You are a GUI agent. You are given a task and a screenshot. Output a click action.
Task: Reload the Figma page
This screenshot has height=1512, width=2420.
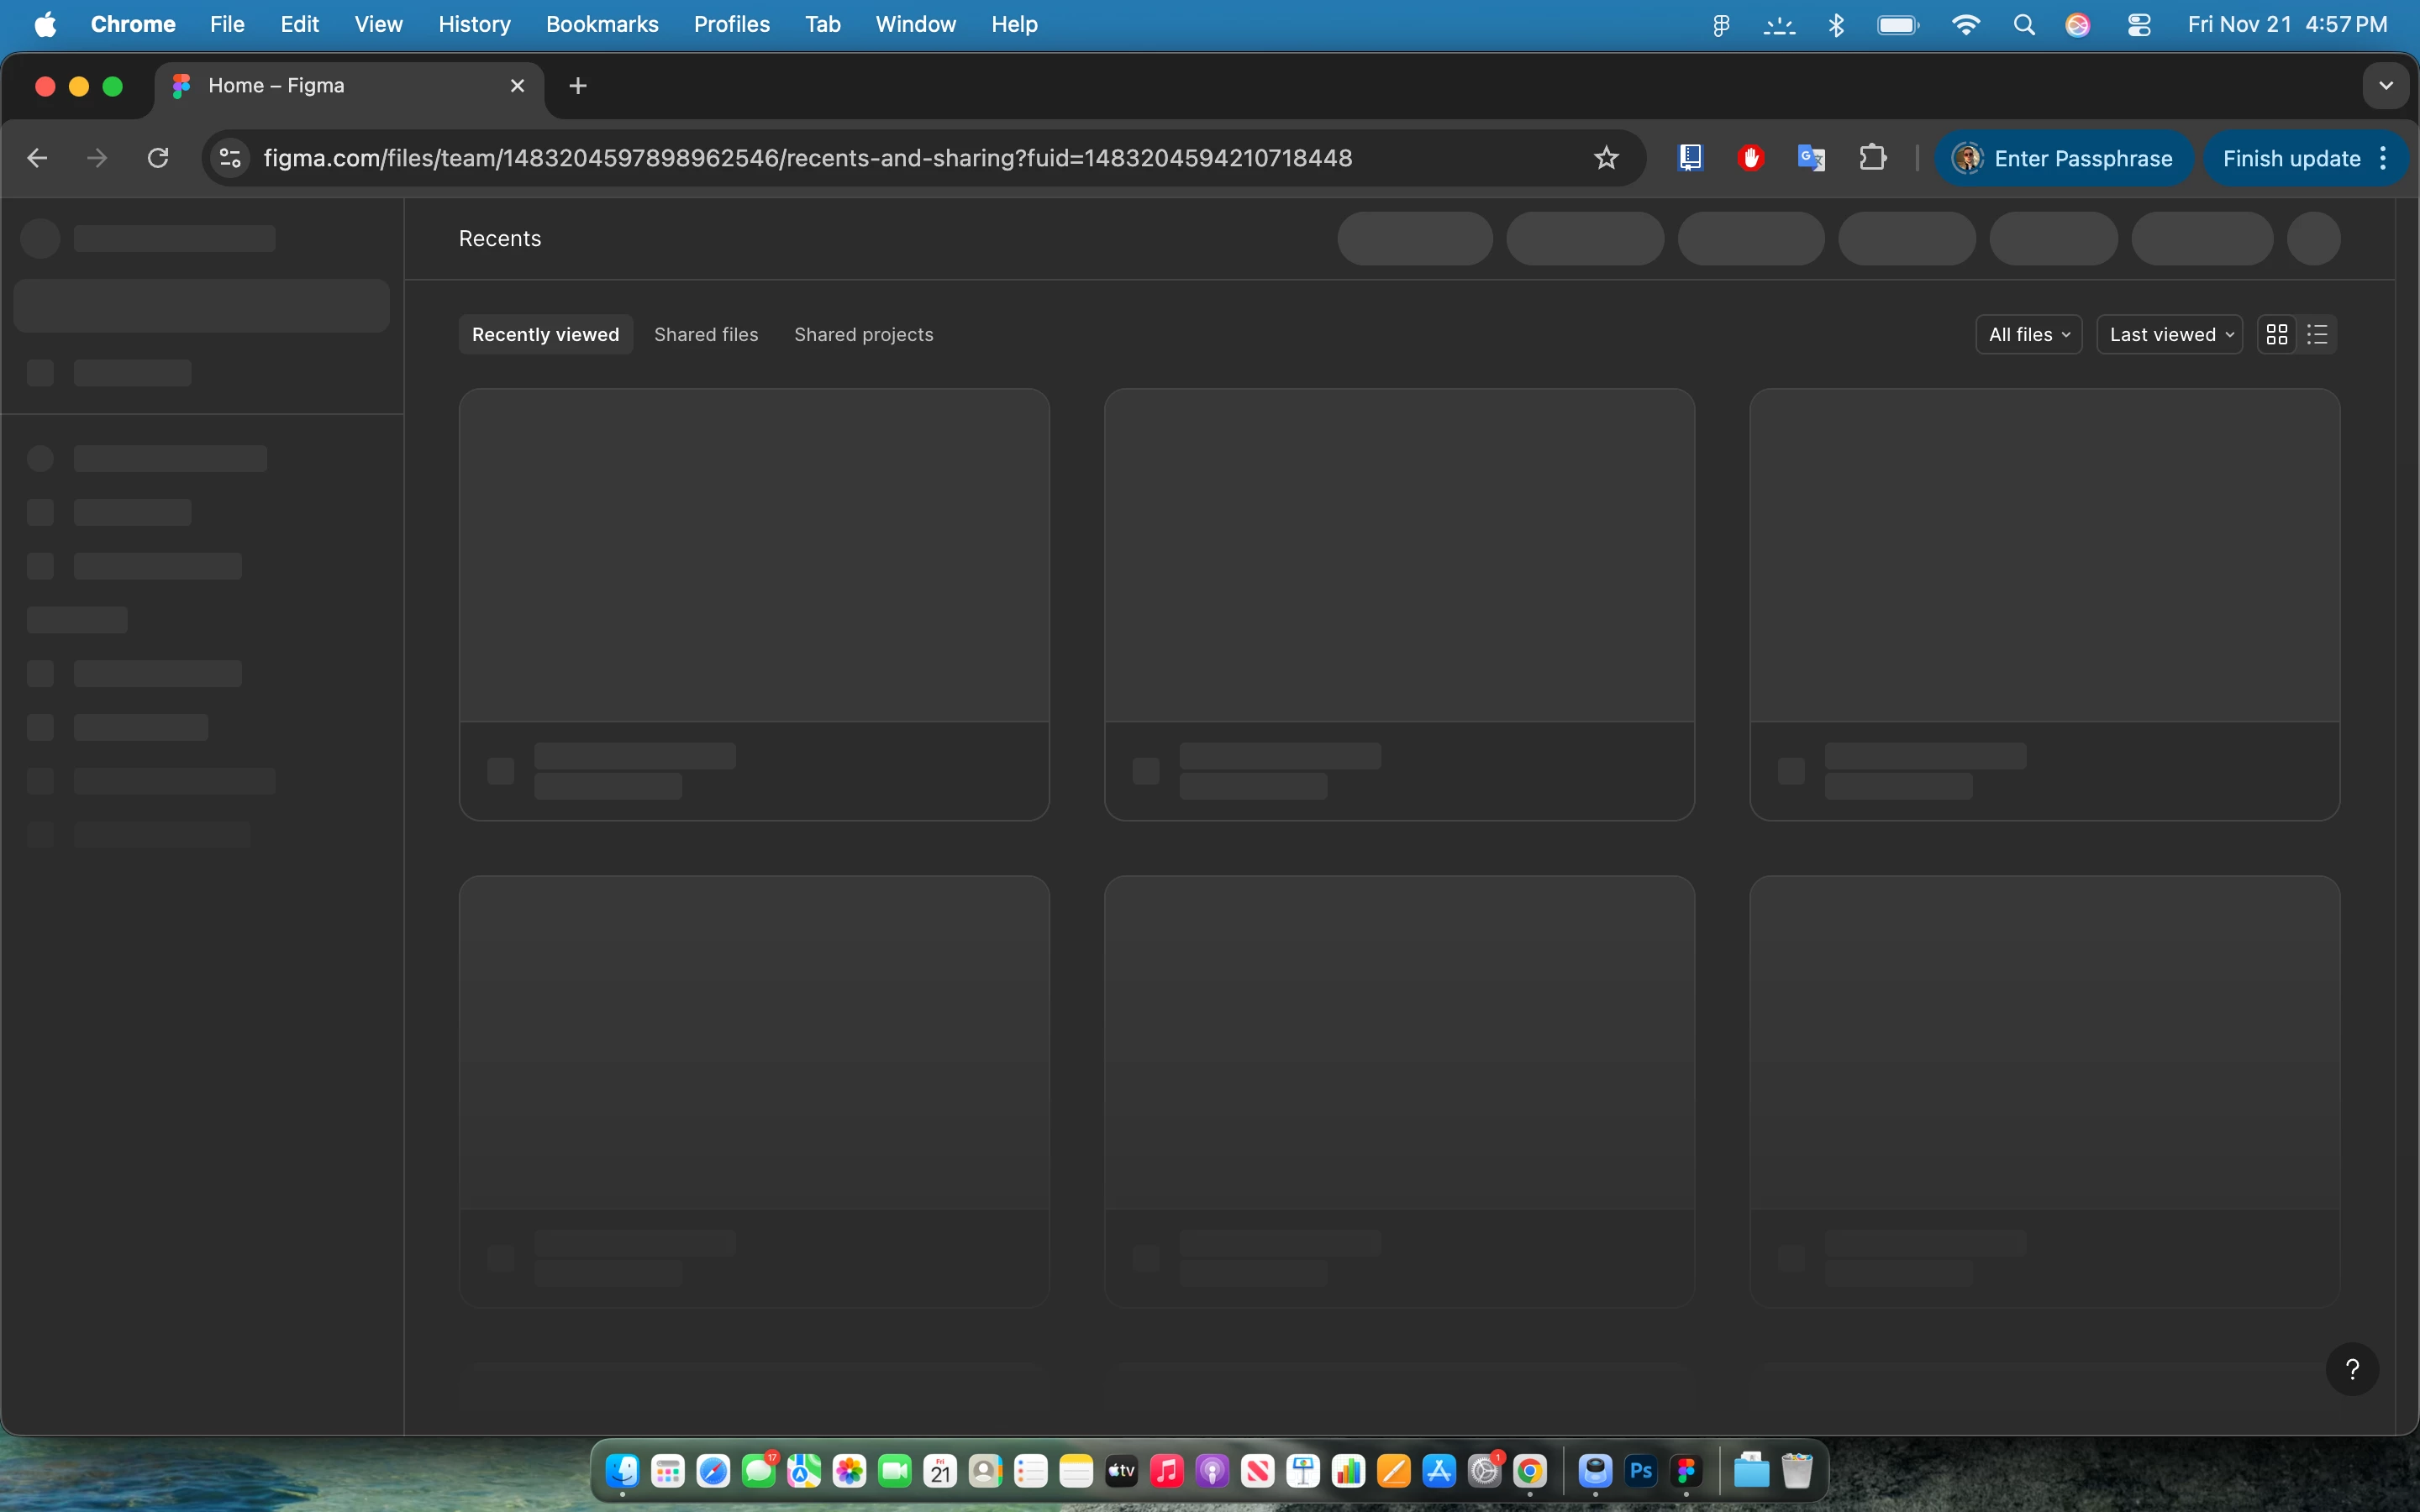pos(158,158)
